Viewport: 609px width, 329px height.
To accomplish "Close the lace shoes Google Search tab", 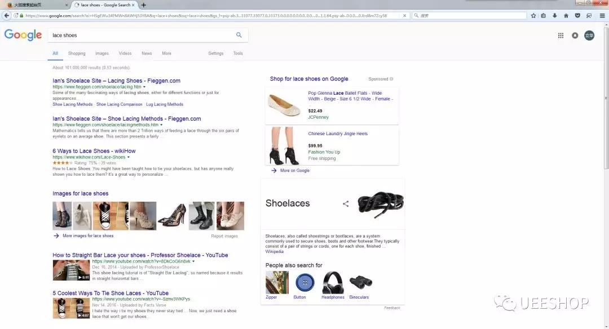I will pyautogui.click(x=133, y=5).
